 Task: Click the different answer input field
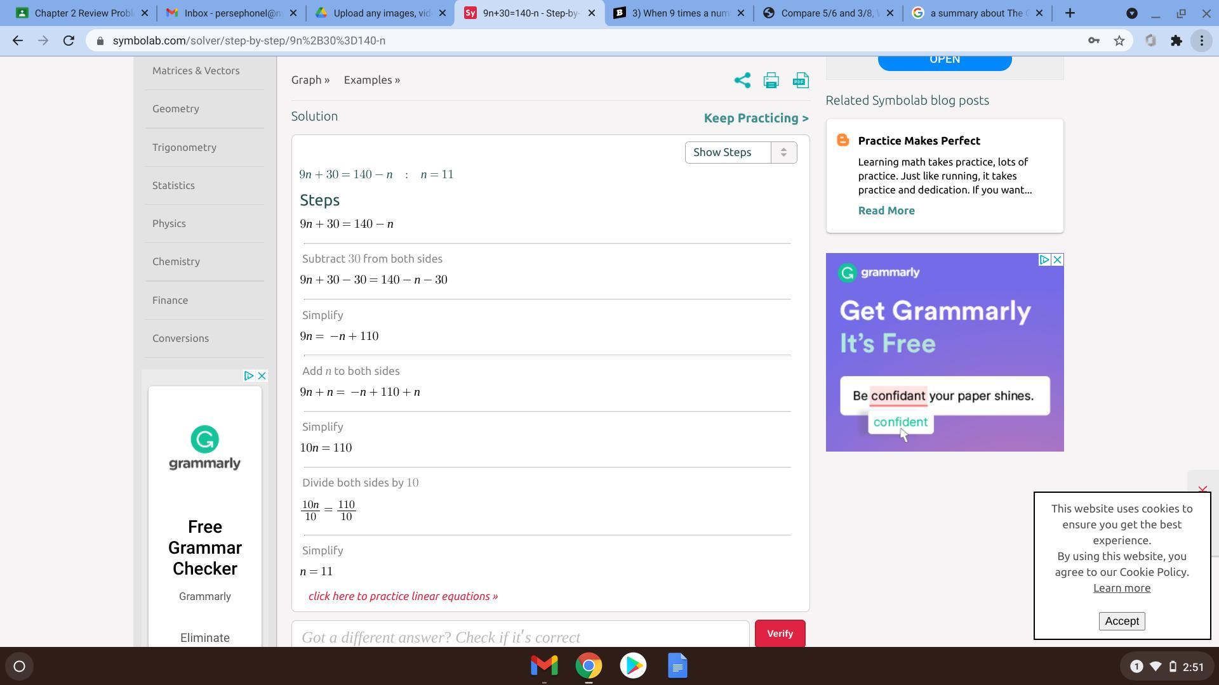point(519,637)
